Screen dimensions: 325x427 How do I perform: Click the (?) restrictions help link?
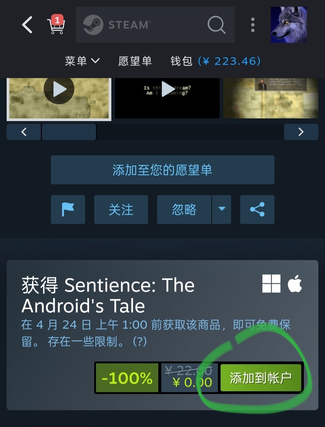140,341
